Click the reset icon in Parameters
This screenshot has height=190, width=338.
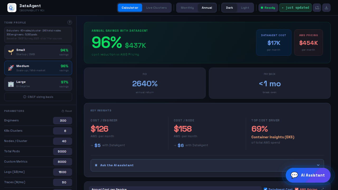coord(63,111)
